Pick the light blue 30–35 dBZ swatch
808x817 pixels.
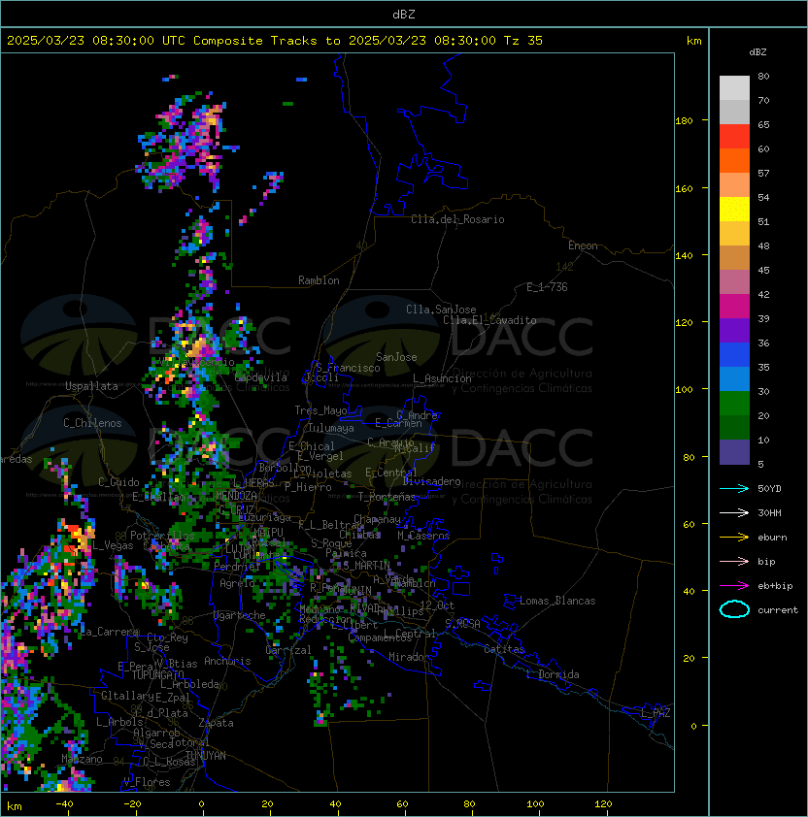coord(734,378)
